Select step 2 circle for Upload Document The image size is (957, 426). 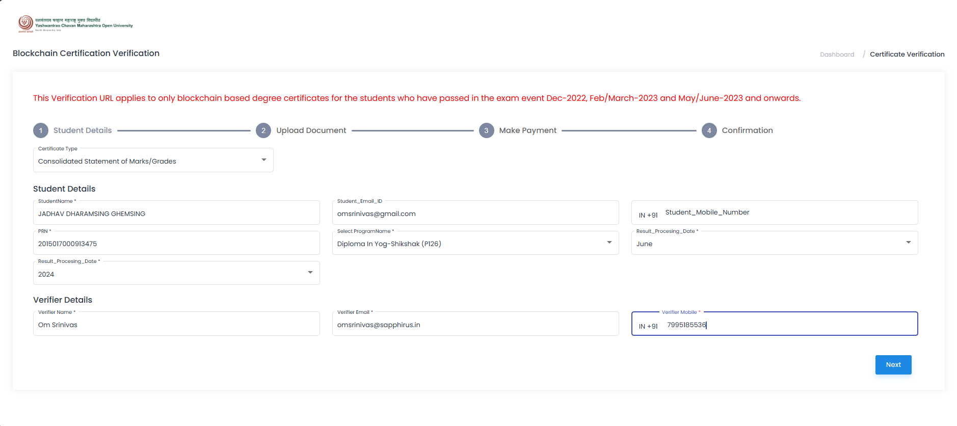click(x=263, y=130)
